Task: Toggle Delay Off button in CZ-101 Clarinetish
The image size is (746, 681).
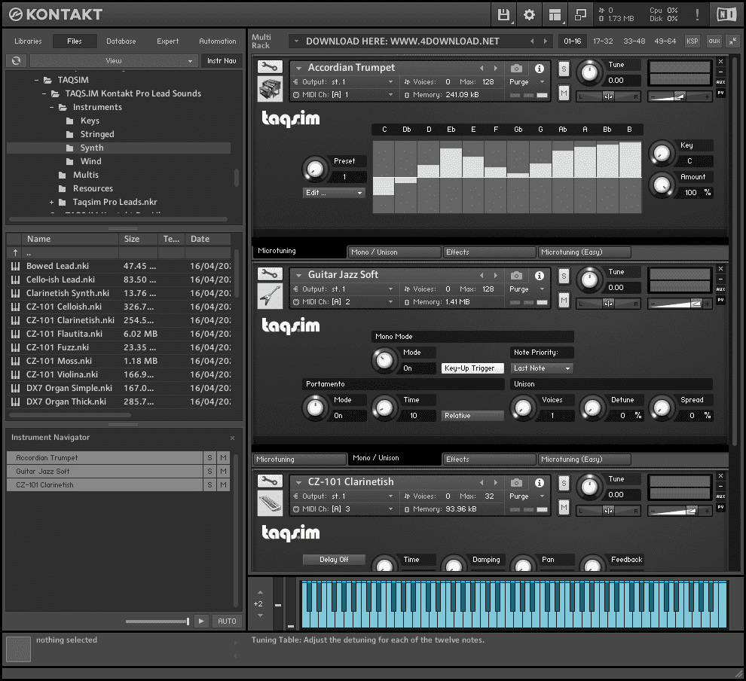Action: pyautogui.click(x=334, y=560)
